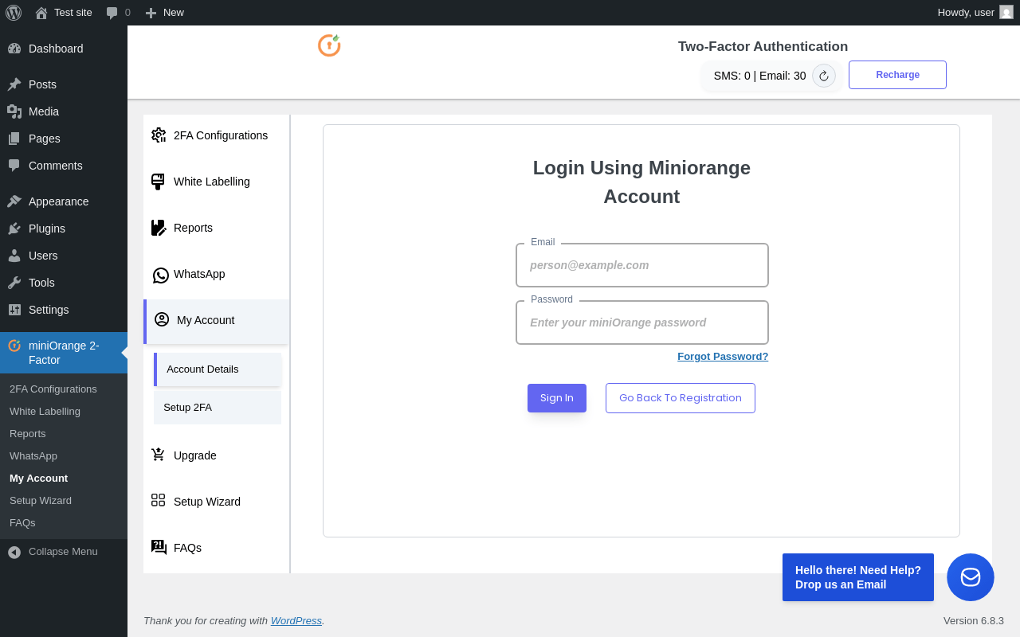Screen dimensions: 1020x637
Task: Click the White Labelling paint roller icon
Action: (x=158, y=182)
